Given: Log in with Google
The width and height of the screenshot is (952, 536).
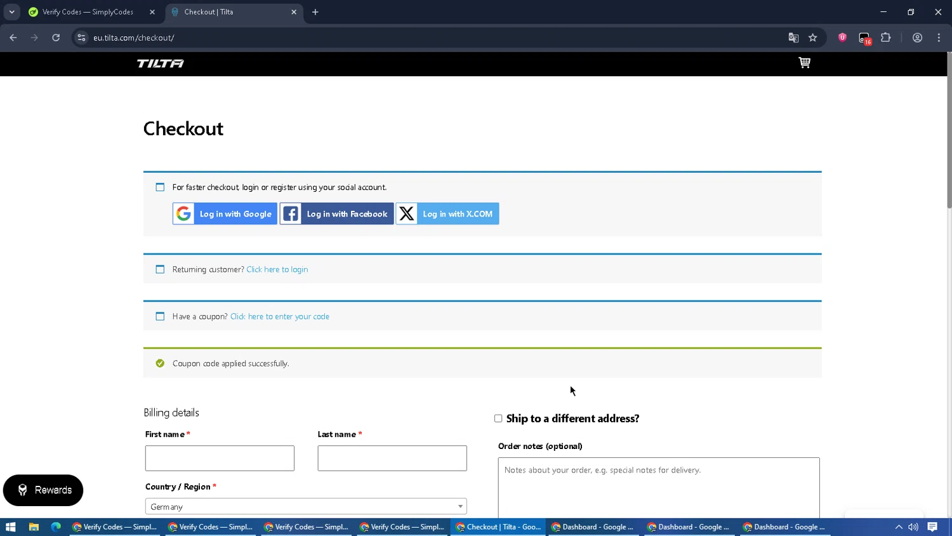Looking at the screenshot, I should (225, 214).
